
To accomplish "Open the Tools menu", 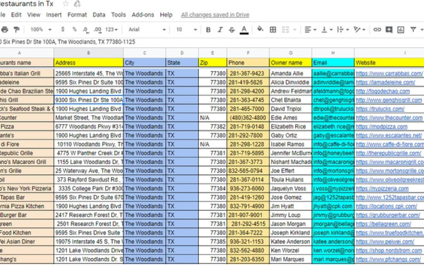I will pos(118,14).
